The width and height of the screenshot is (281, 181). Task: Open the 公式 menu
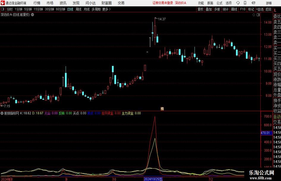pyautogui.click(x=219, y=3)
